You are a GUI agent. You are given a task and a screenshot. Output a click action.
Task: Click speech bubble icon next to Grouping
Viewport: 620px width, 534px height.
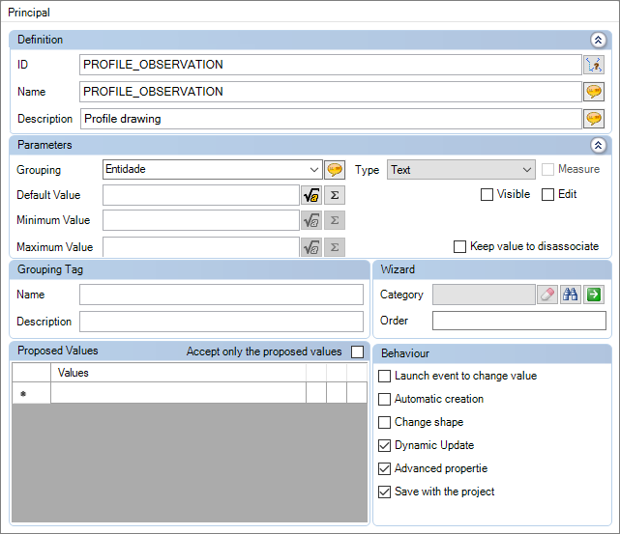click(335, 170)
